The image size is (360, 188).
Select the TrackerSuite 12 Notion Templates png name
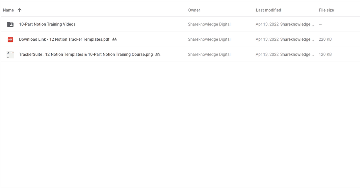click(x=86, y=54)
